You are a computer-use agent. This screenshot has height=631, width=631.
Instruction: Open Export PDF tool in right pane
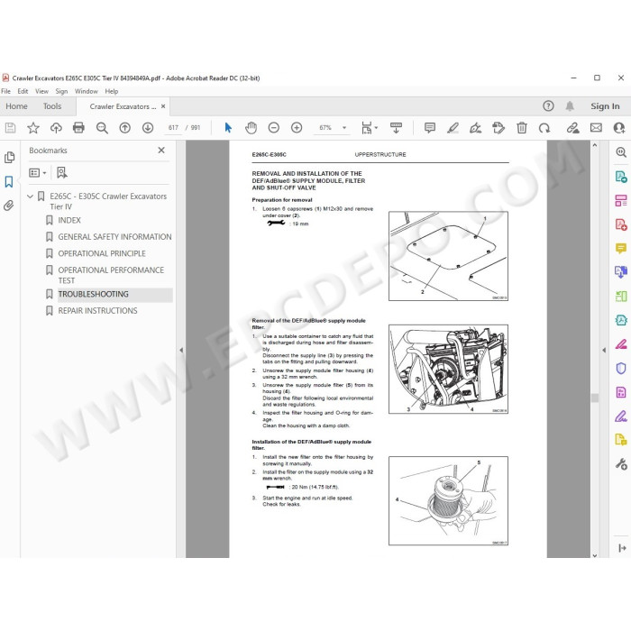[621, 177]
